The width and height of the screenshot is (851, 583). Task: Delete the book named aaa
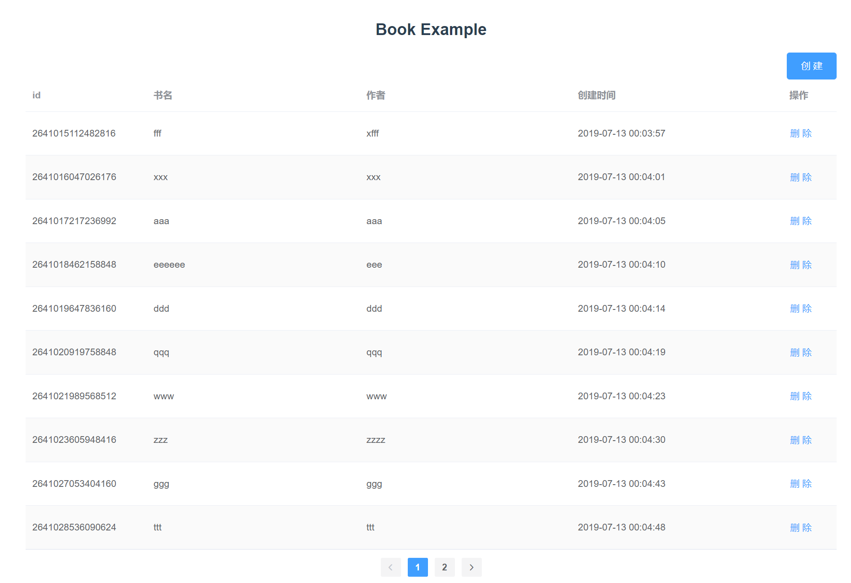801,221
